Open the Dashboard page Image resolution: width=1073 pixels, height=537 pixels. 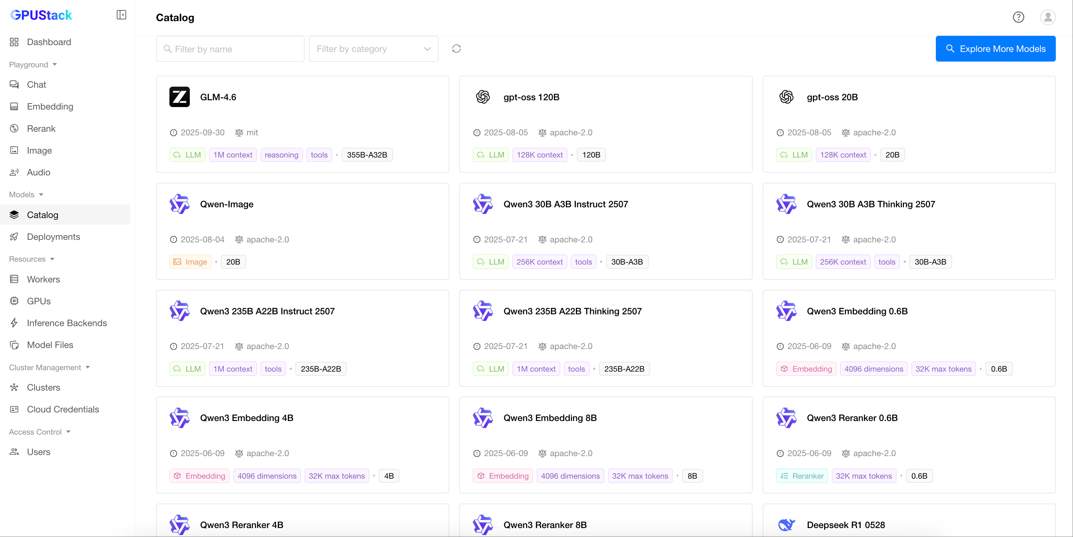click(x=49, y=42)
